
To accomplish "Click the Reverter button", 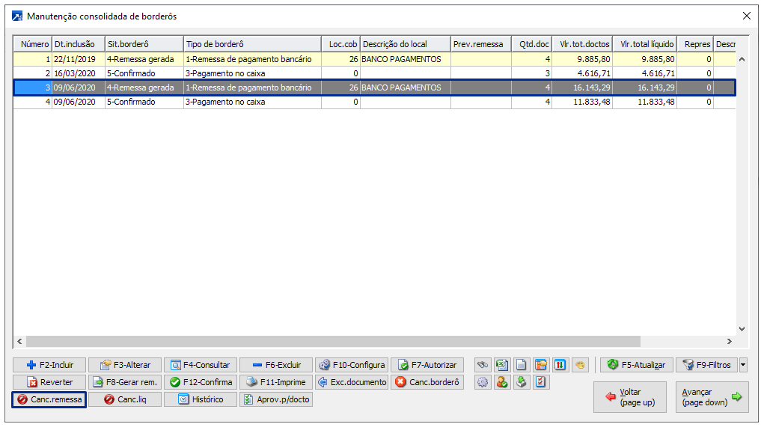I will click(x=49, y=382).
